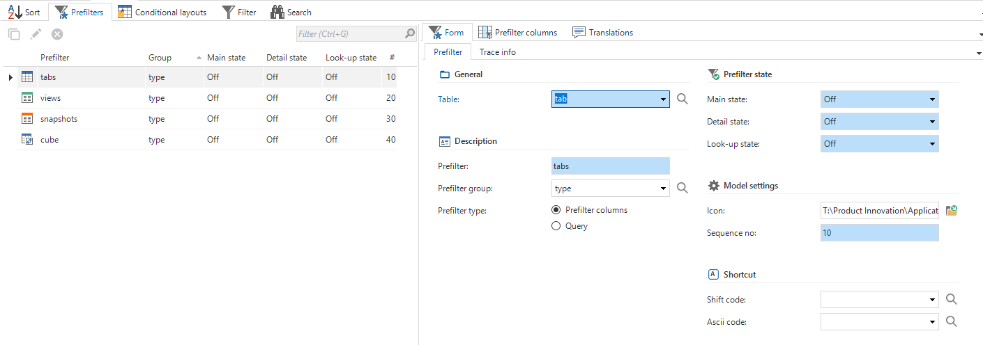Click the browse folder icon beside Icon field
The image size is (983, 345).
pos(952,211)
